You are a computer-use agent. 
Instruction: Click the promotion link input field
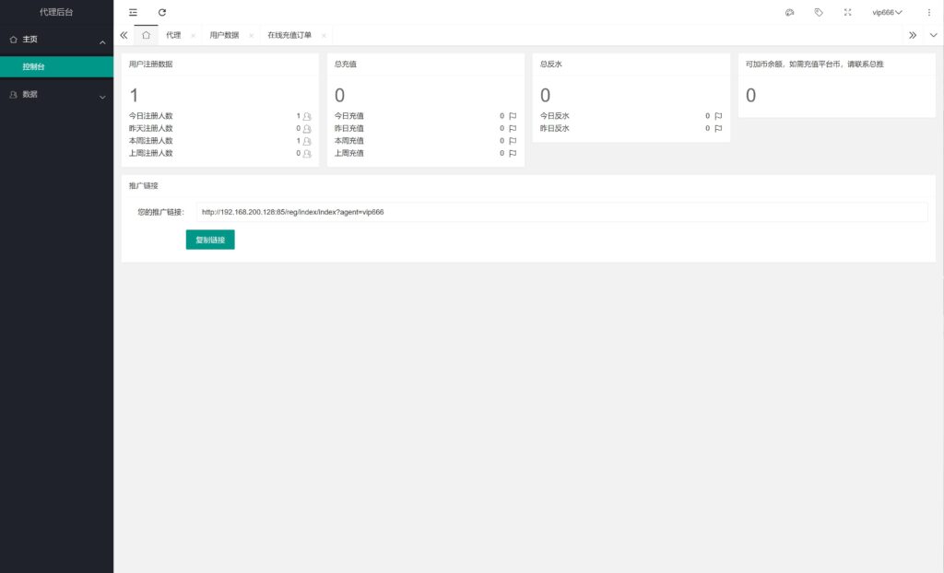pos(560,212)
